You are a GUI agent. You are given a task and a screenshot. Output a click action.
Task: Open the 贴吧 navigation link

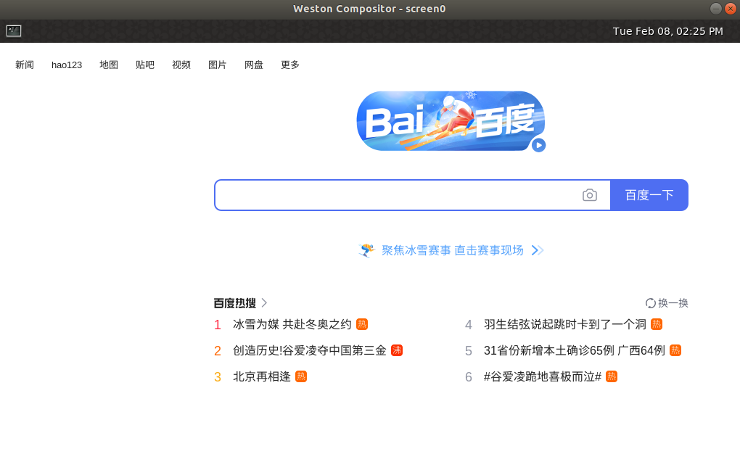145,65
